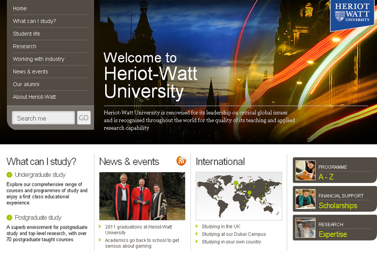Click green arrow icon beside Postgraduate study
The image size is (377, 258).
pyautogui.click(x=9, y=217)
